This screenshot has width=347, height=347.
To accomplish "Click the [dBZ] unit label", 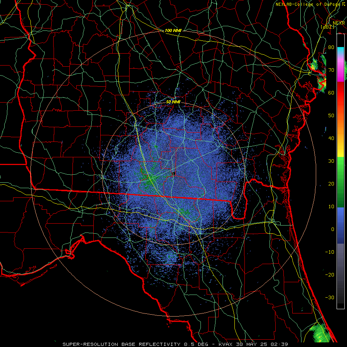I will [328, 27].
